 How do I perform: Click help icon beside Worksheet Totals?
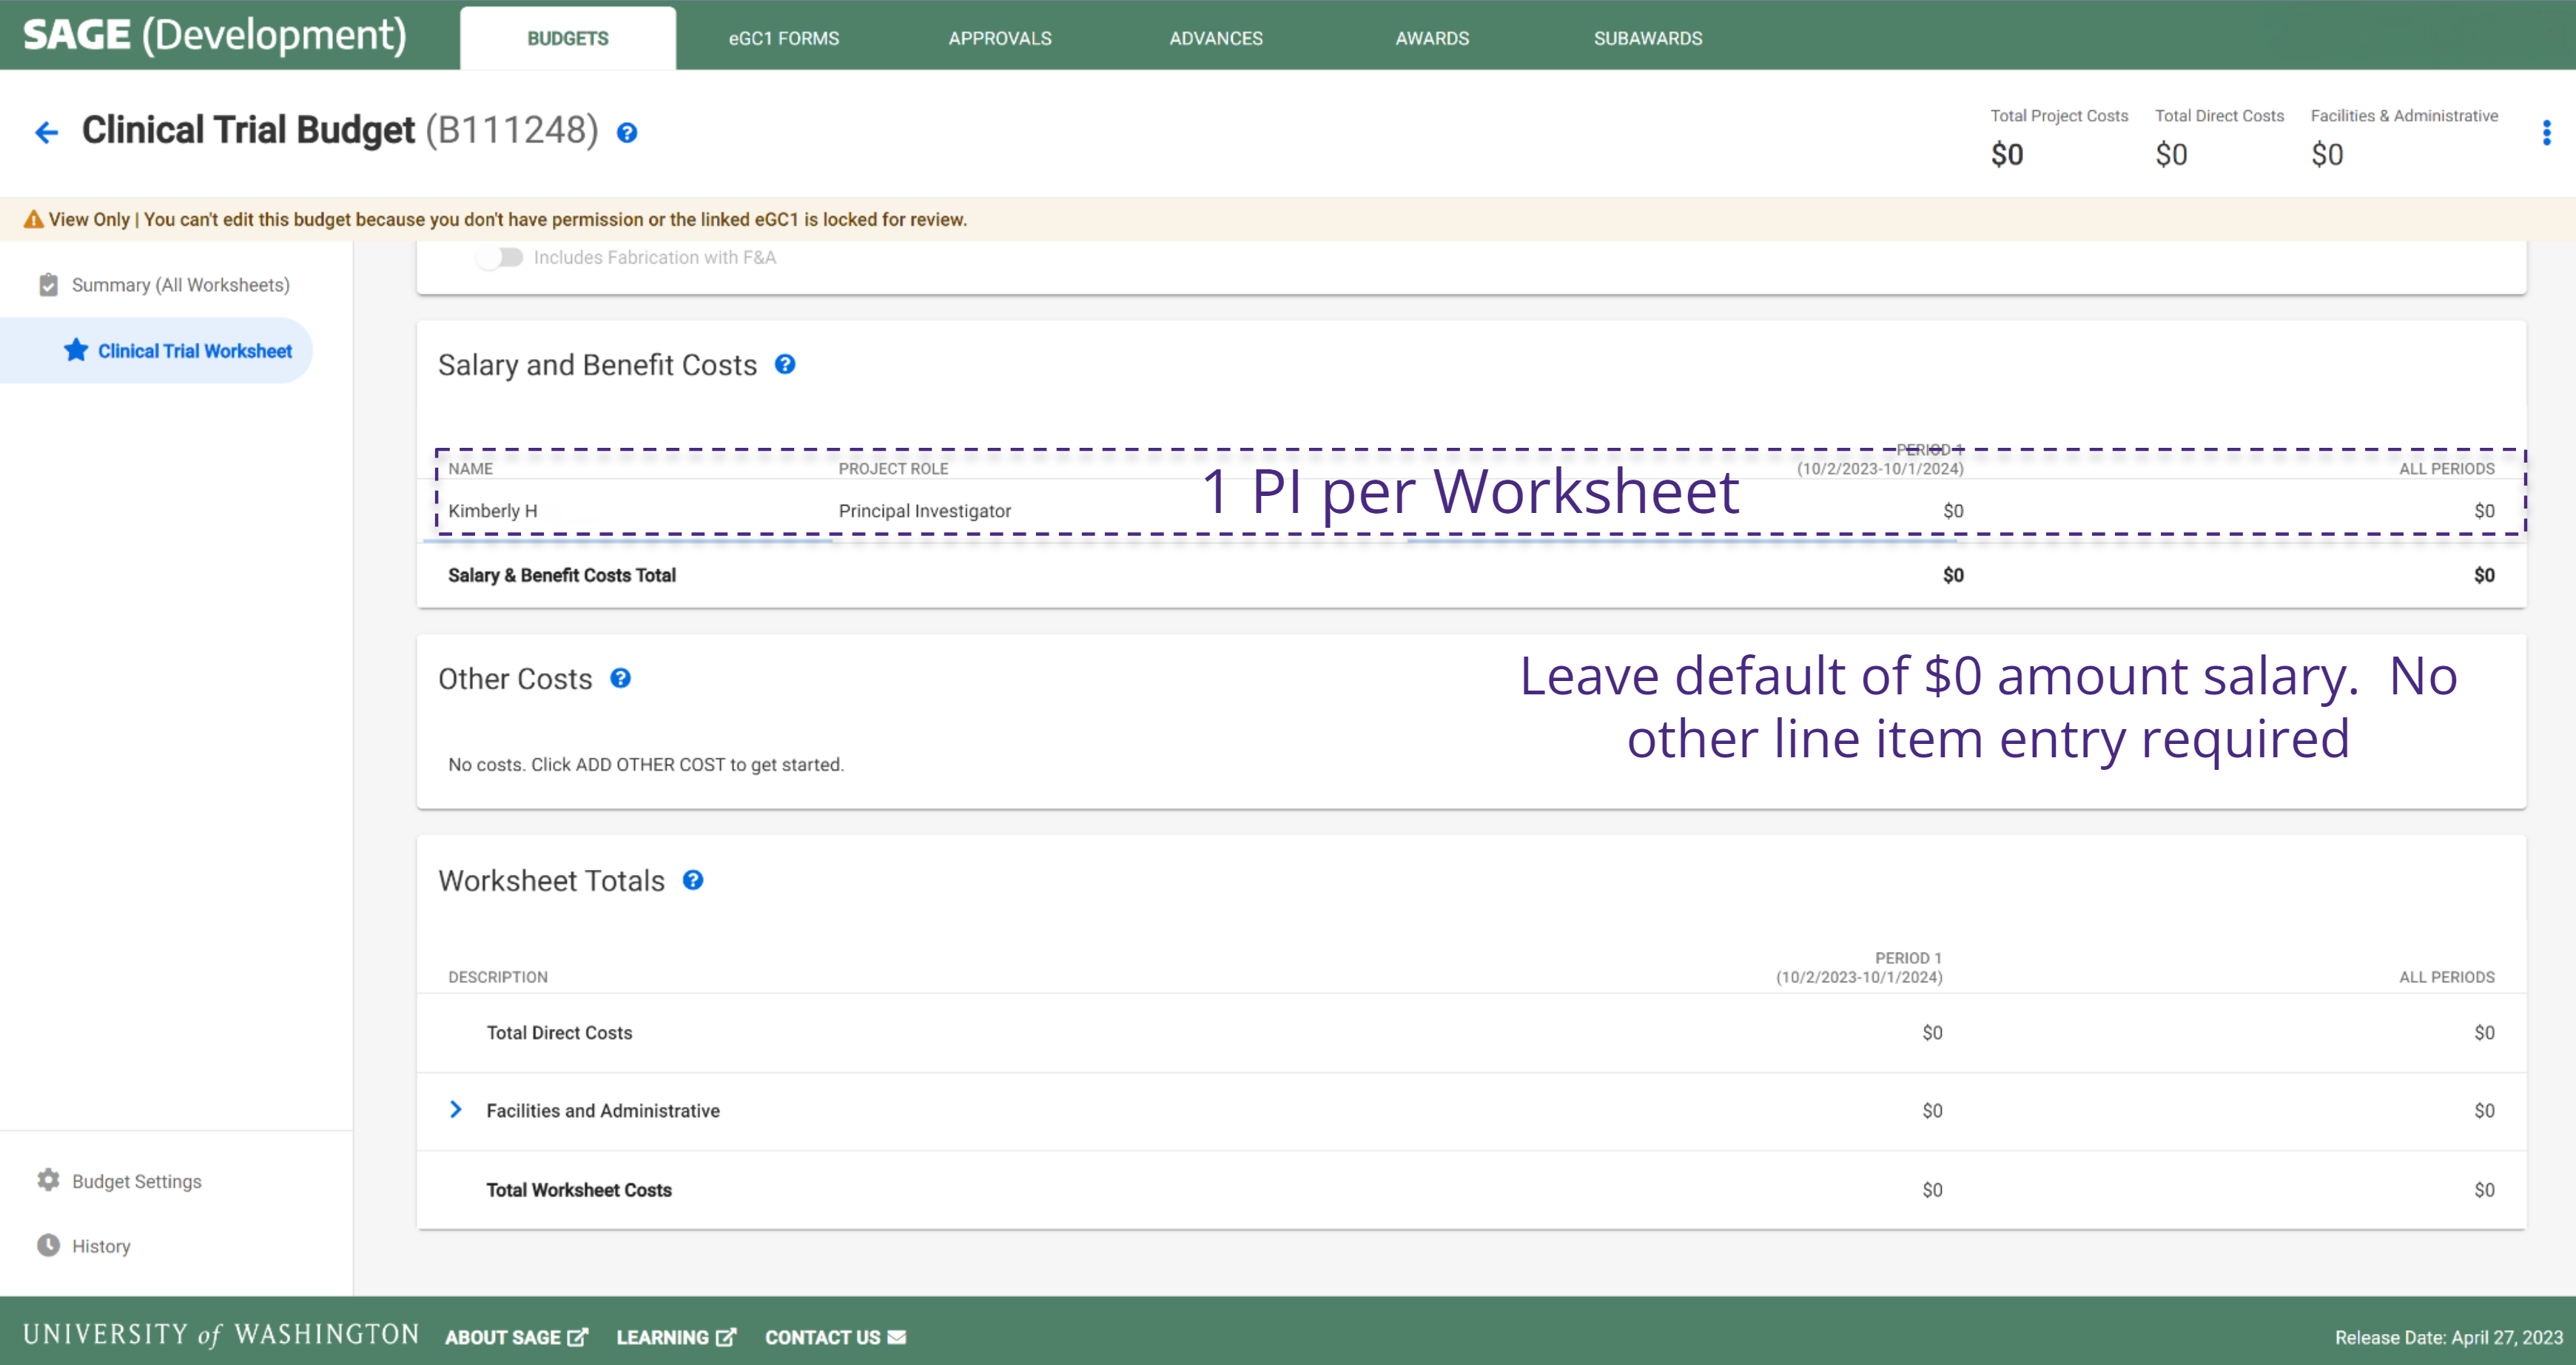click(692, 880)
